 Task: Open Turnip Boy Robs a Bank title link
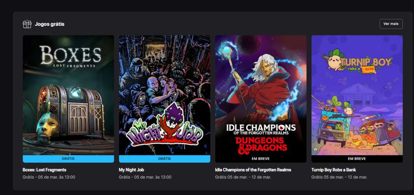click(x=334, y=170)
